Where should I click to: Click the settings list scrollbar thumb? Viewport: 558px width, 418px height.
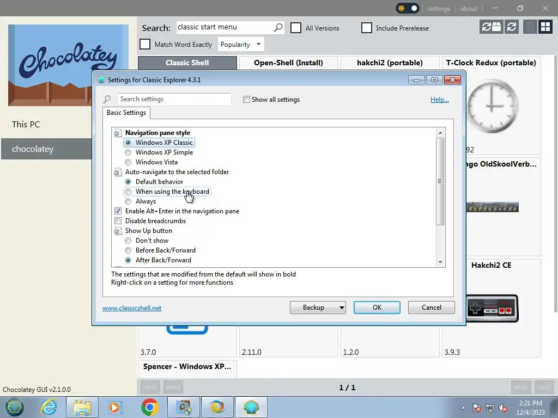pos(440,181)
